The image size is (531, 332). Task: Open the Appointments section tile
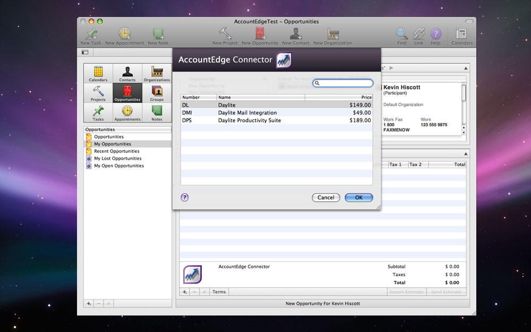127,113
